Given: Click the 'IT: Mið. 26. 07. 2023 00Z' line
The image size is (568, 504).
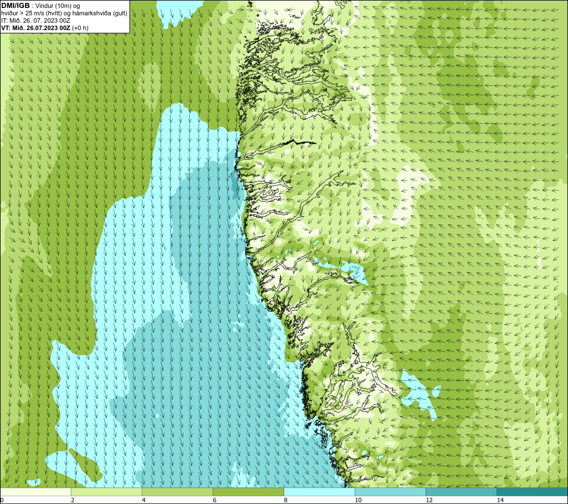Looking at the screenshot, I should (35, 20).
